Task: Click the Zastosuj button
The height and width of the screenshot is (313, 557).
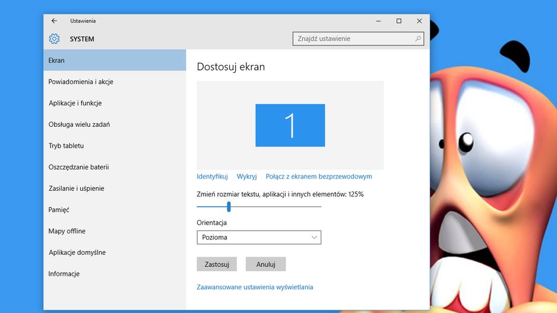Action: [217, 264]
